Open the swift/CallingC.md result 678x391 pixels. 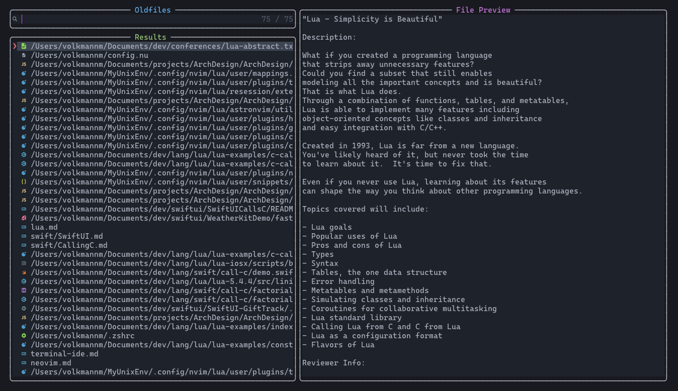69,245
